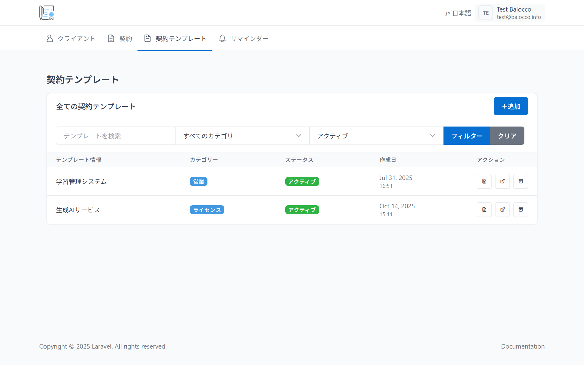The image size is (584, 365).
Task: Apply filters with フィルター button
Action: click(x=467, y=136)
